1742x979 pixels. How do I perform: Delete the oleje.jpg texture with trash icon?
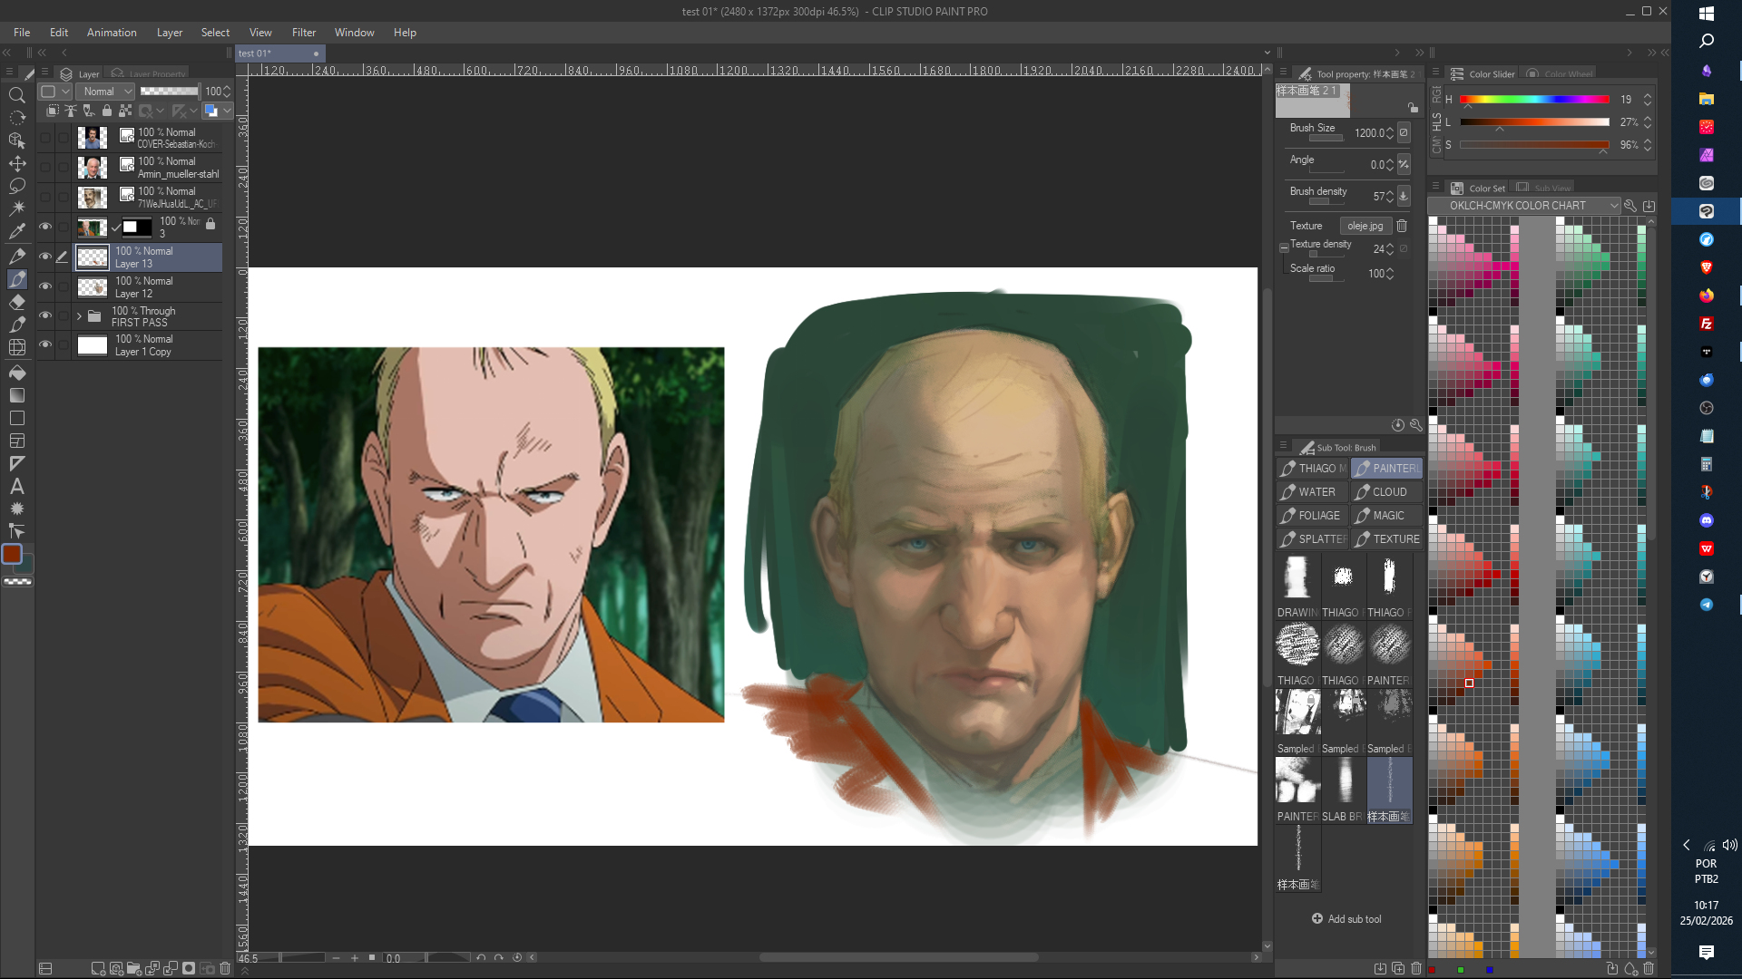[x=1402, y=226]
